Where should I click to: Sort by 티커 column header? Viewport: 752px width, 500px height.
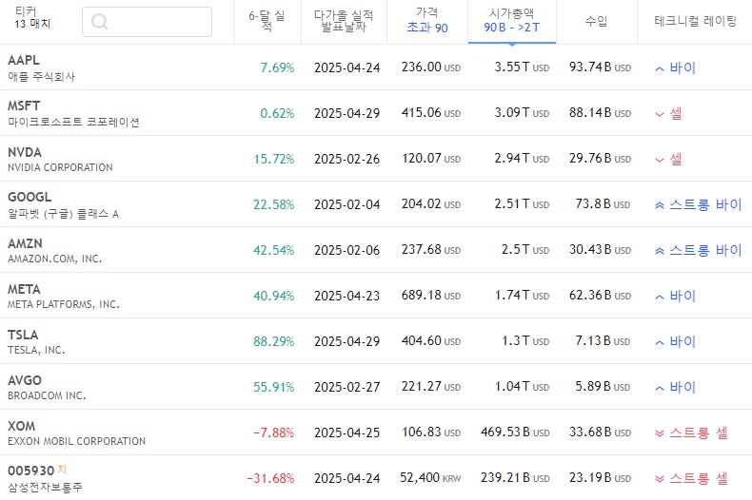point(26,11)
